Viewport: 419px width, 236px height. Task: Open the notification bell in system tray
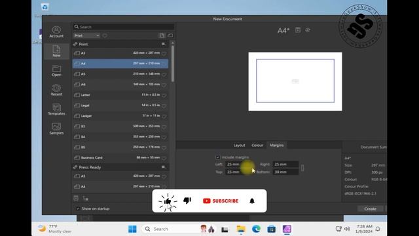click(378, 229)
